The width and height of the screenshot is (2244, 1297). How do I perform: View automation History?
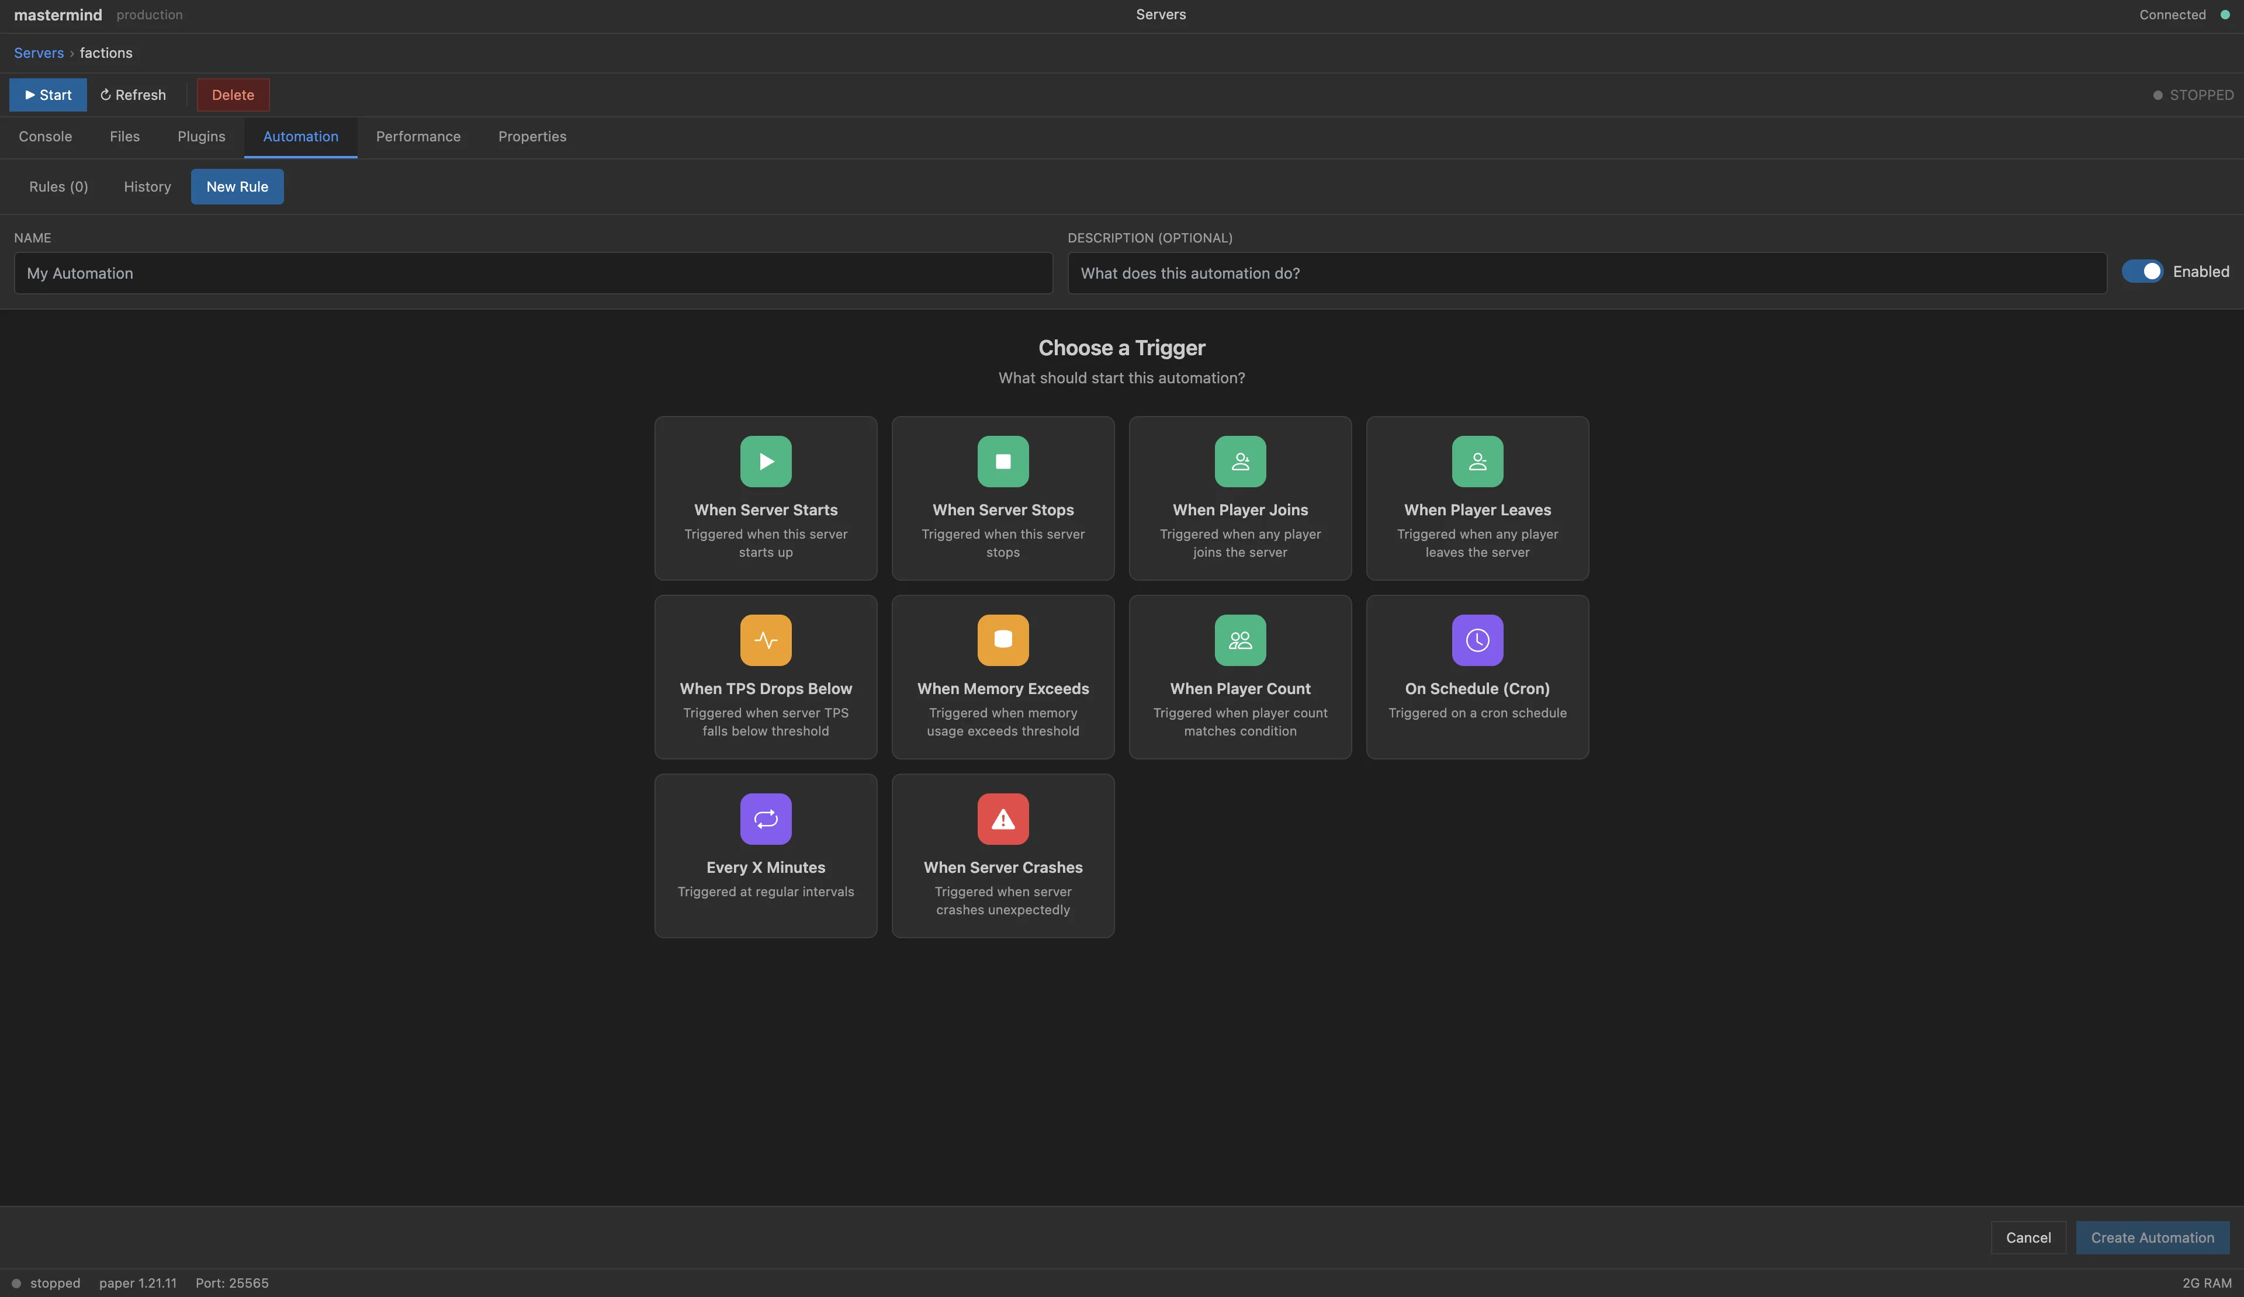pos(147,186)
